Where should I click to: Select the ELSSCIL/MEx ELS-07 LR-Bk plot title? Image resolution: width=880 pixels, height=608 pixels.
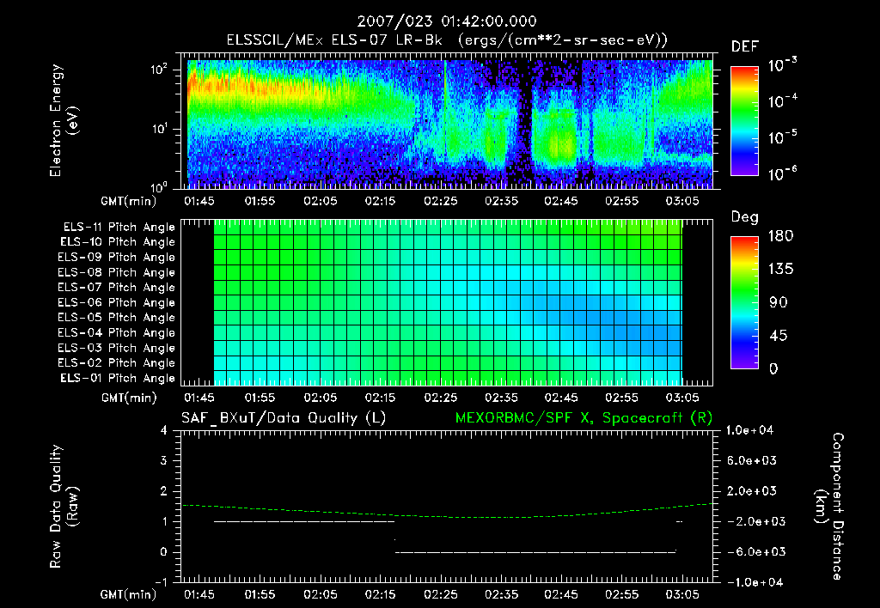447,40
